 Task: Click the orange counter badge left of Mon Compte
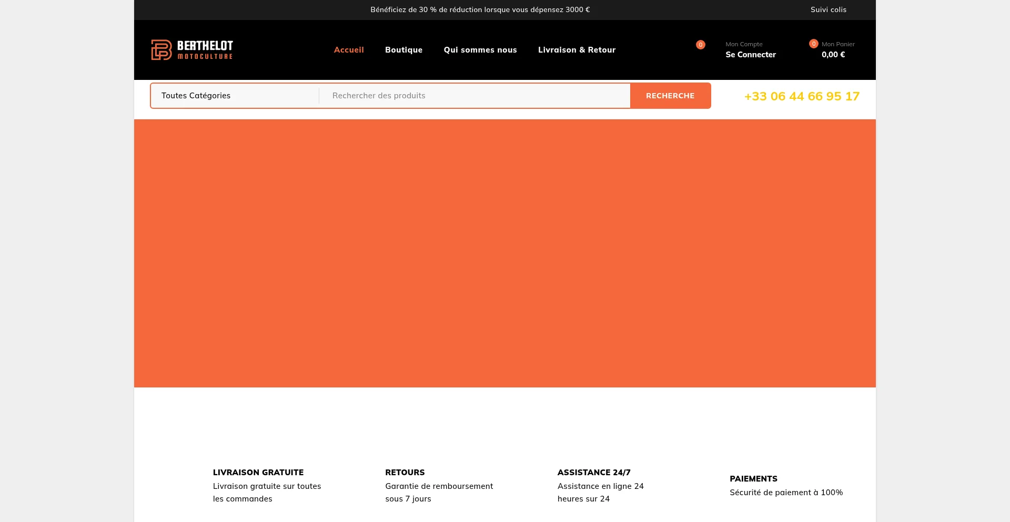coord(700,45)
